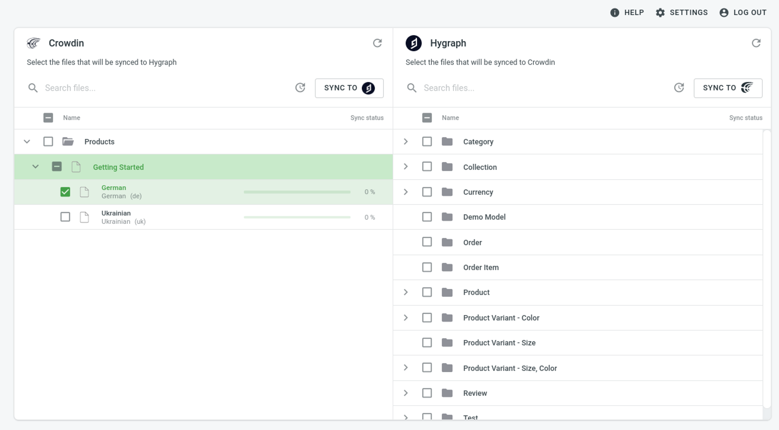This screenshot has width=779, height=430.
Task: Toggle the Getting Started checkbox
Action: click(57, 167)
